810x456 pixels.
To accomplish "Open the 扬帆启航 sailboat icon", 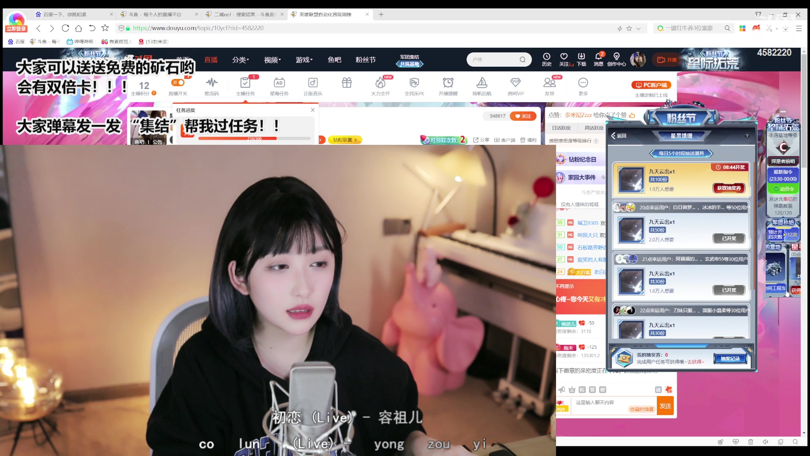I will click(x=481, y=83).
